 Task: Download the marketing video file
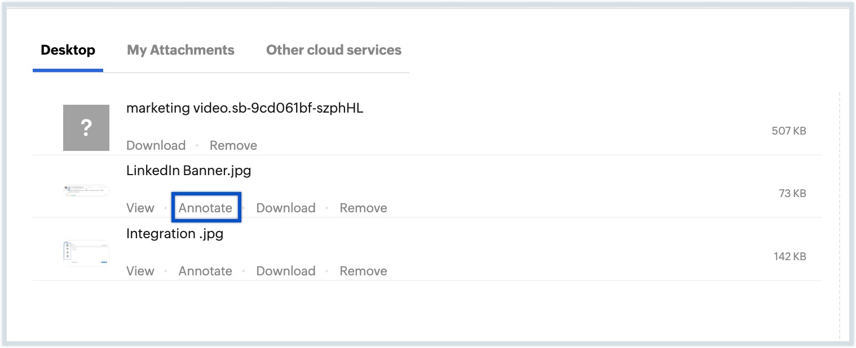pyautogui.click(x=156, y=145)
